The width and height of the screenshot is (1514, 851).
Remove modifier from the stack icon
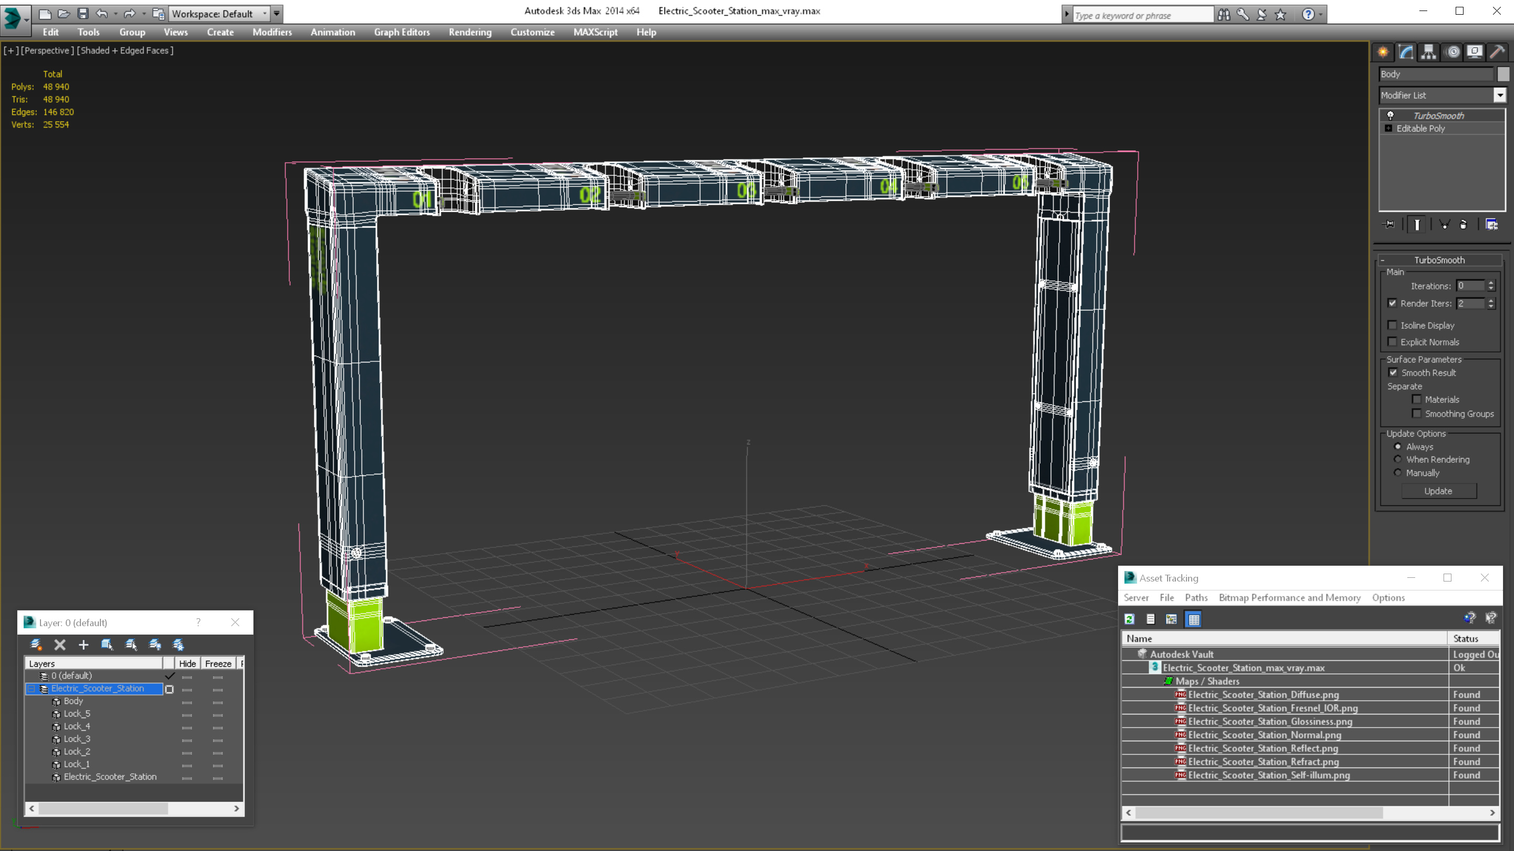coord(1464,224)
